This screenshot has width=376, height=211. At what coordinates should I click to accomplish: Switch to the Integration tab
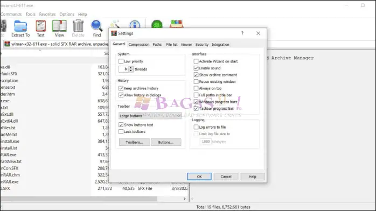(220, 45)
